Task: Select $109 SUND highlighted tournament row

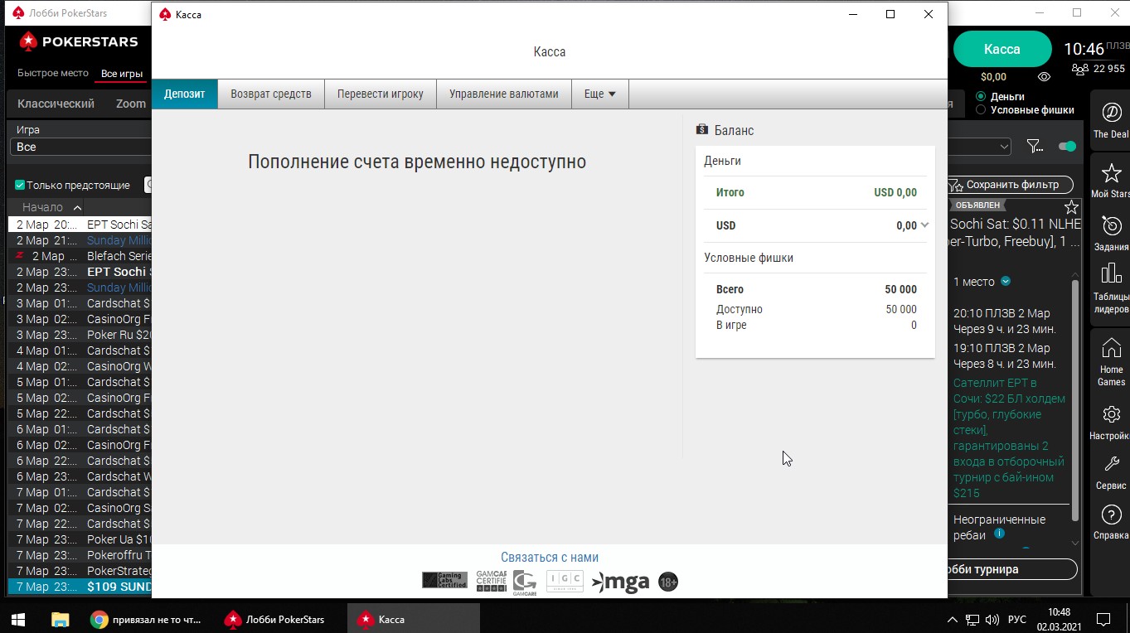Action: 80,587
